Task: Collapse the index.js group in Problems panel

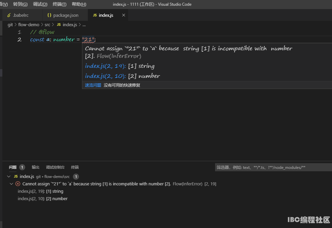Action: [9, 177]
